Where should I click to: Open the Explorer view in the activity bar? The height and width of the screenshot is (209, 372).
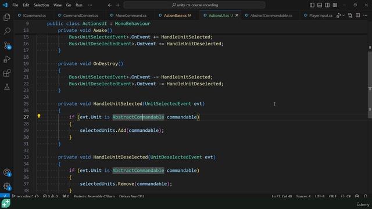pyautogui.click(x=7, y=17)
